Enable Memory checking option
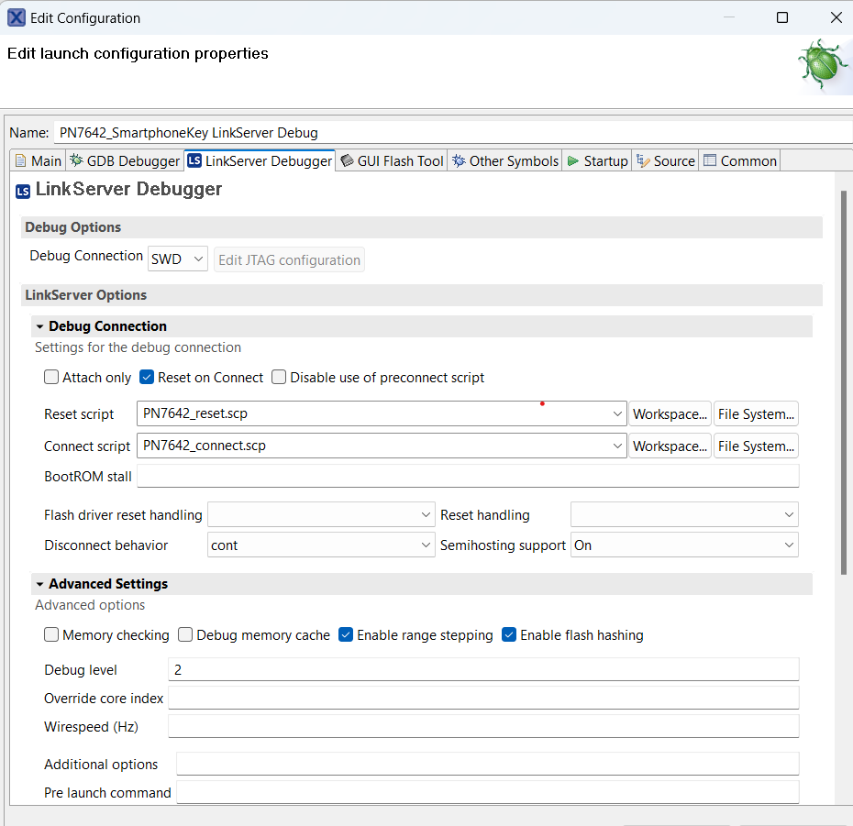The width and height of the screenshot is (853, 826). 51,634
